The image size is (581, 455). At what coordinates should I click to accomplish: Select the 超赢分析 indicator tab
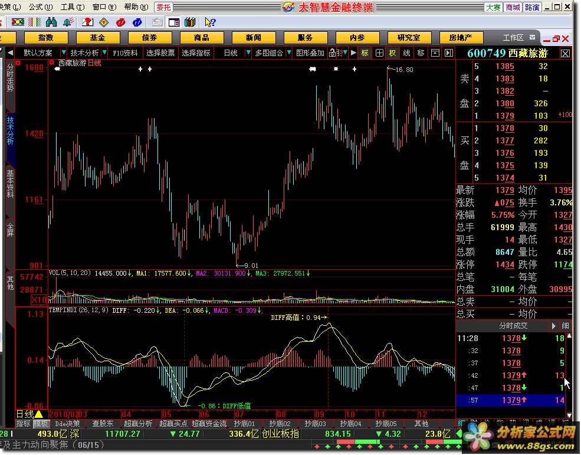[138, 424]
